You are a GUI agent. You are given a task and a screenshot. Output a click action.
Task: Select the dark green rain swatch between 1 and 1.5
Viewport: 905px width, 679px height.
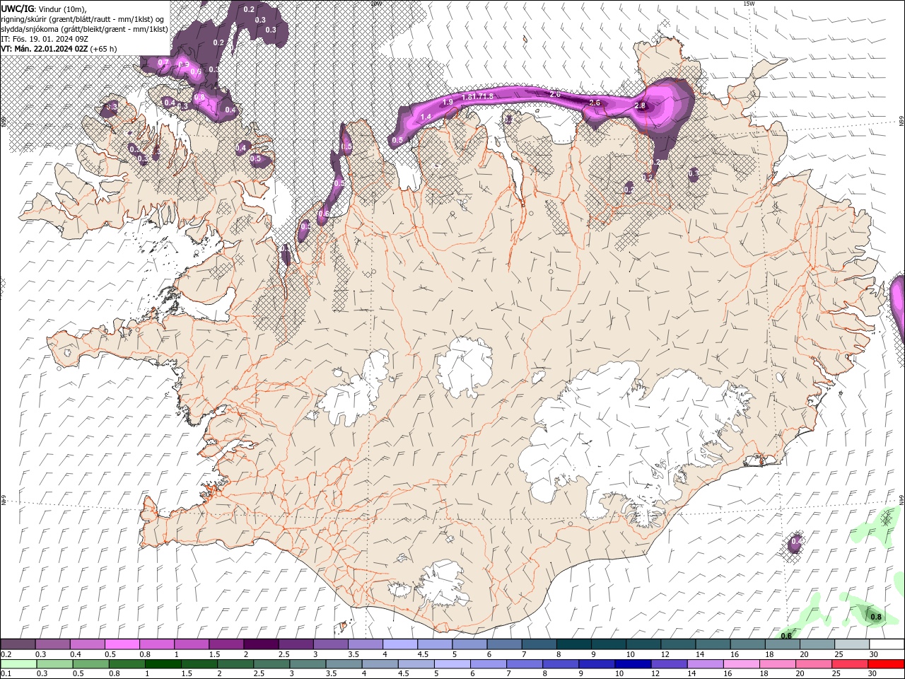(x=163, y=664)
